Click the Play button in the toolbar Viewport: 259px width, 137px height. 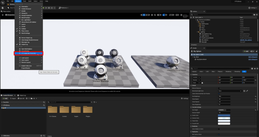click(x=44, y=8)
